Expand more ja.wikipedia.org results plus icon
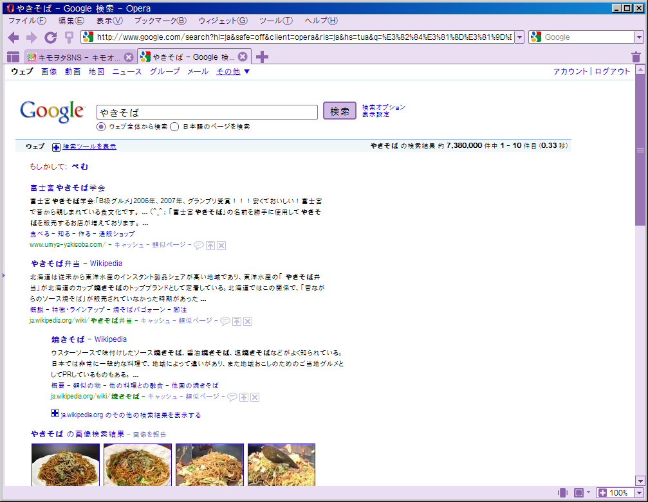 (55, 413)
